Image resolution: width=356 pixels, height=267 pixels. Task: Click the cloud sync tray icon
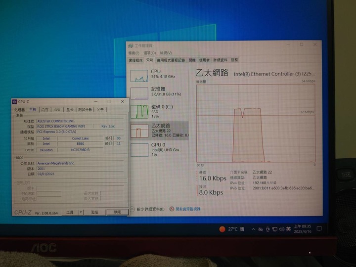261,229
